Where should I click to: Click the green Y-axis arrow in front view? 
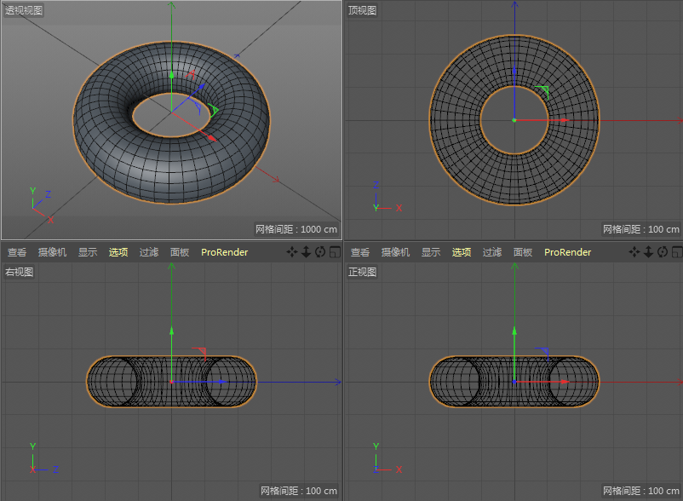click(514, 330)
